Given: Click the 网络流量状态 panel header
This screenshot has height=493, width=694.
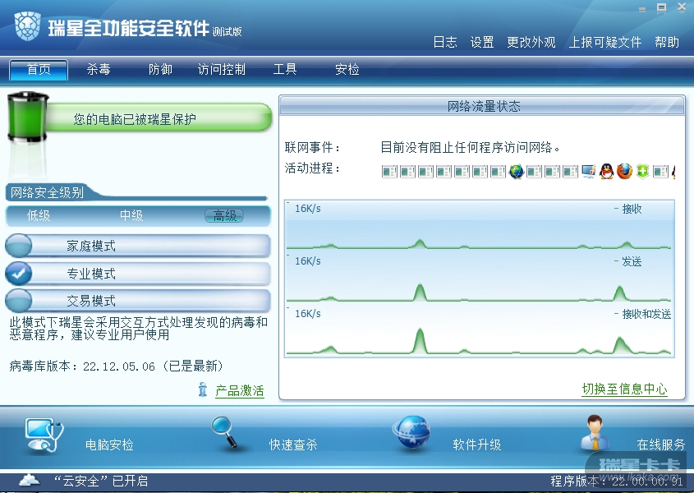Looking at the screenshot, I should [482, 106].
